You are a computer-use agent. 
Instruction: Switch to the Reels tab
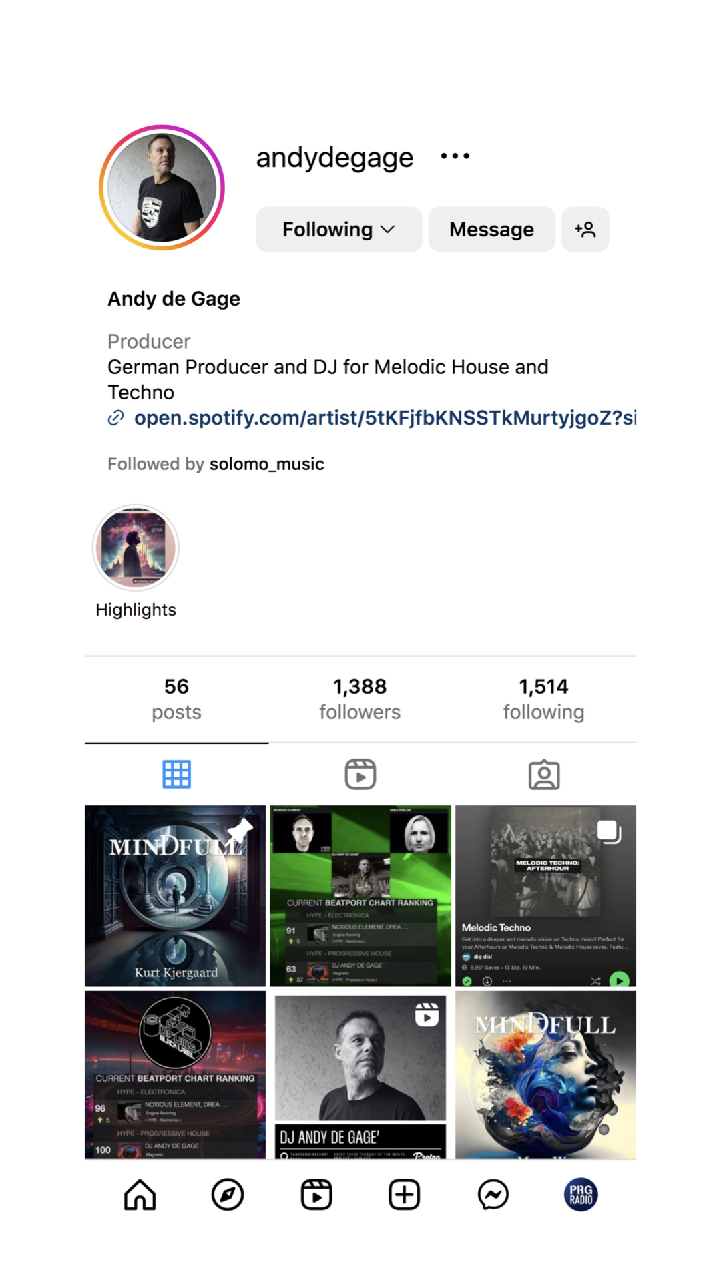360,775
